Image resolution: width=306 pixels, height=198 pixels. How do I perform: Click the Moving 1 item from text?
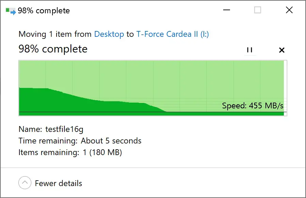click(55, 34)
